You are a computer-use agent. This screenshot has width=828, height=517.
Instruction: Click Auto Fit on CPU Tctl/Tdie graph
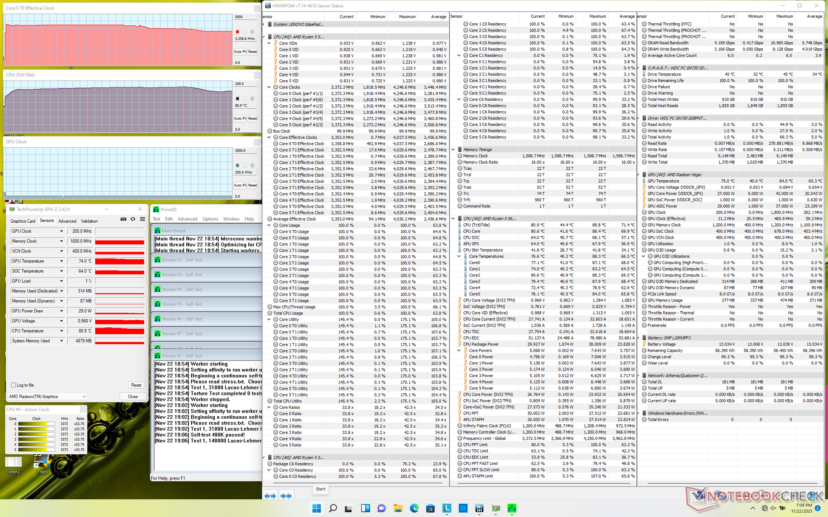[x=240, y=118]
